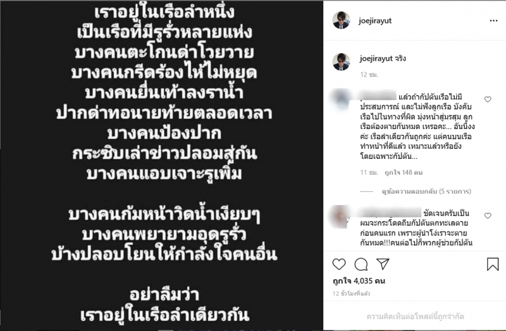Expand view replies (5 รายการ)

pos(426,192)
